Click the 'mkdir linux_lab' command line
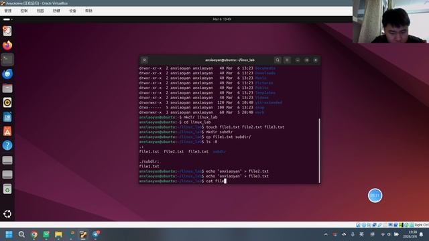 click(178, 117)
